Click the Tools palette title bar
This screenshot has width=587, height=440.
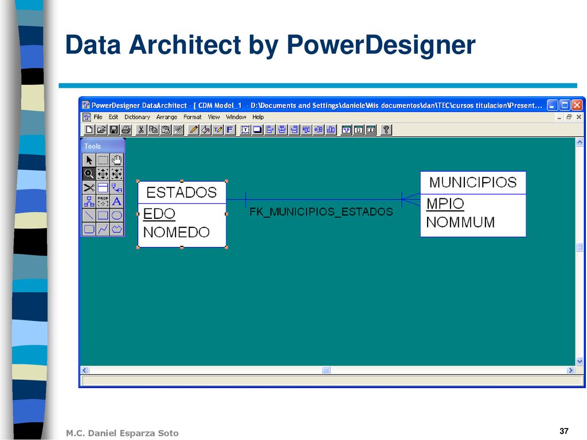click(x=103, y=146)
